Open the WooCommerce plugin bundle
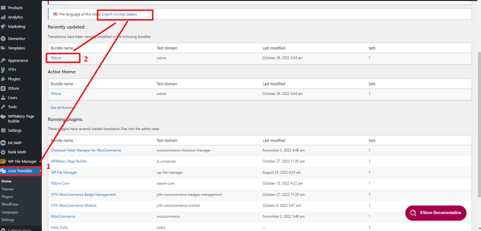Image resolution: width=481 pixels, height=231 pixels. click(63, 216)
